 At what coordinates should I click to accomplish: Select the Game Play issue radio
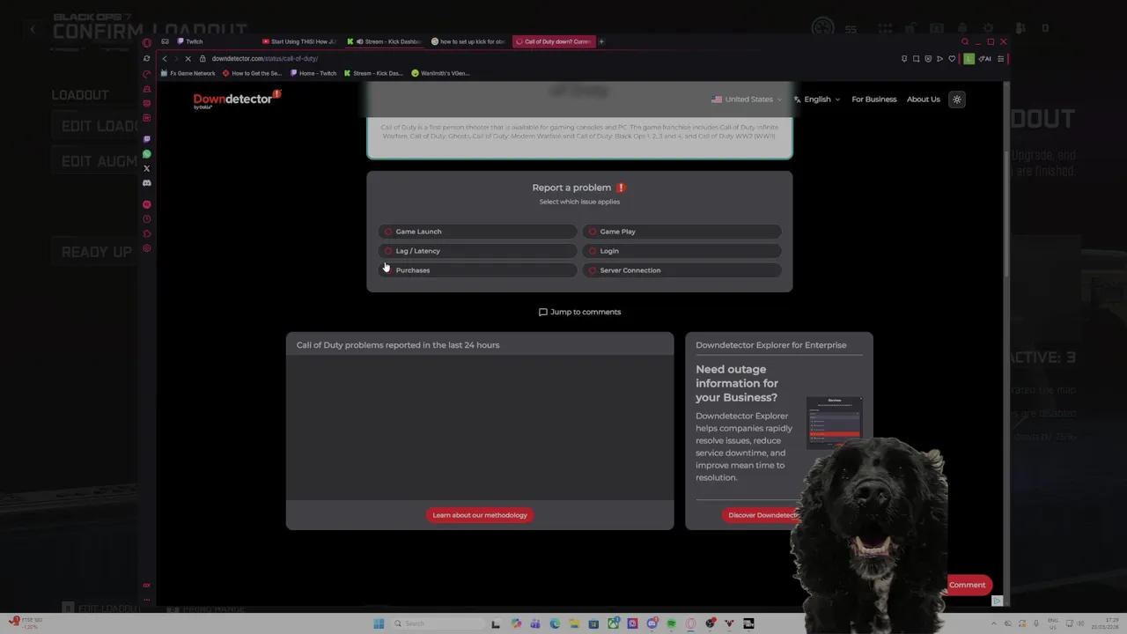tap(593, 232)
